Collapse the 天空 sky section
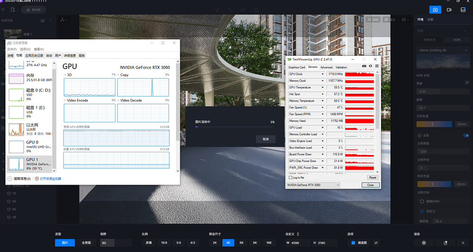 [x=466, y=31]
